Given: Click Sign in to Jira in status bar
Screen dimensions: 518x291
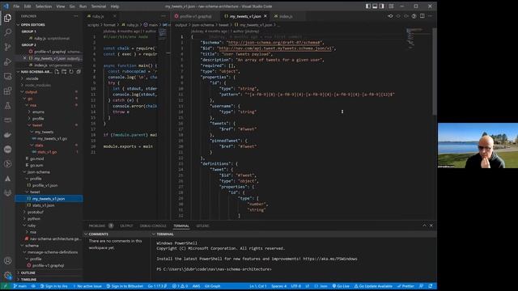Looking at the screenshot, I should pos(54,286).
